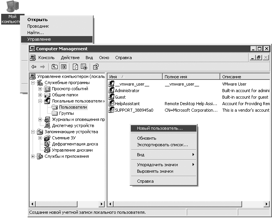Choose Управление in desktop context menu
Image resolution: width=272 pixels, height=218 pixels.
(57, 39)
